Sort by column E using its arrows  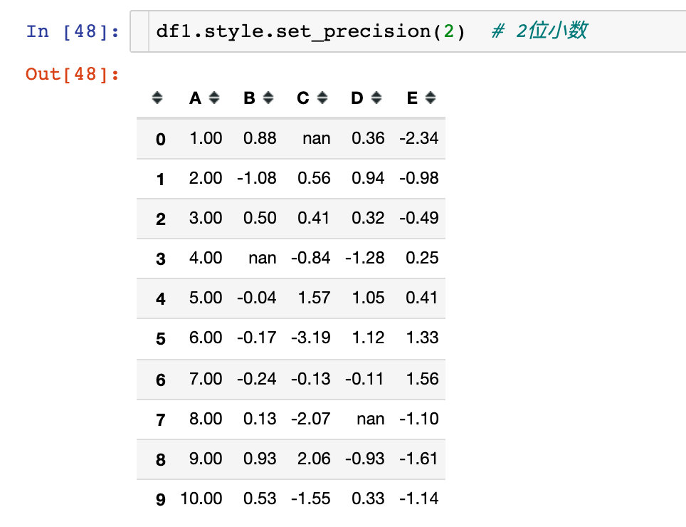pyautogui.click(x=431, y=98)
